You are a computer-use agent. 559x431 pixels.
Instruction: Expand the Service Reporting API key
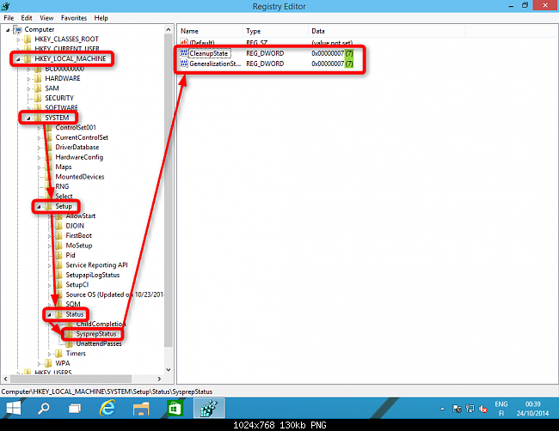pyautogui.click(x=50, y=265)
